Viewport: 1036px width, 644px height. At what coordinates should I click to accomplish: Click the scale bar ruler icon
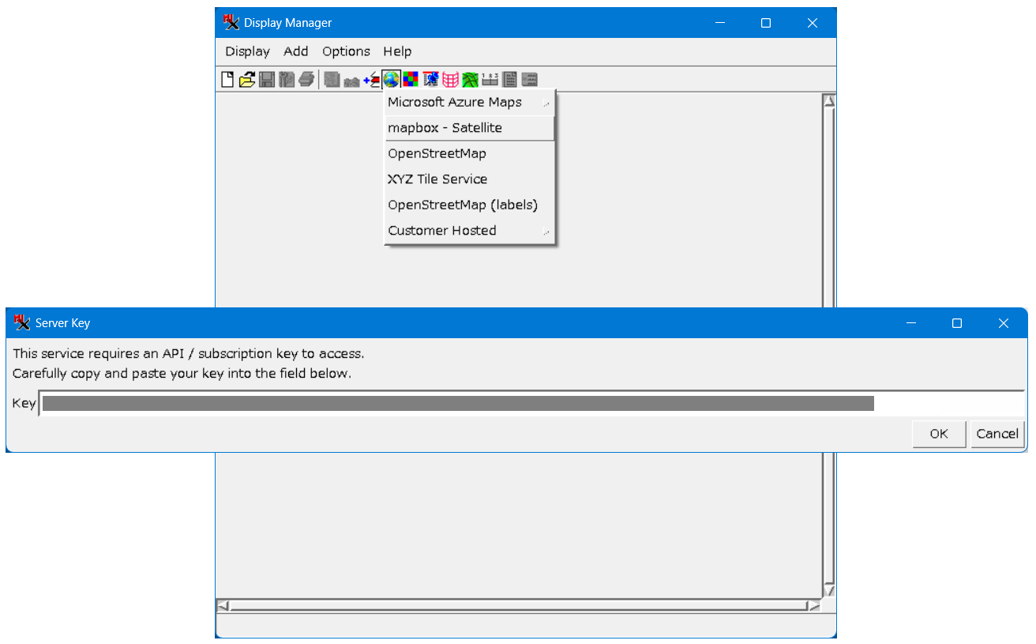coord(490,79)
